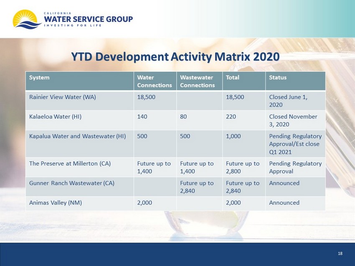Click the California Water Service Group sun logo

27,19
